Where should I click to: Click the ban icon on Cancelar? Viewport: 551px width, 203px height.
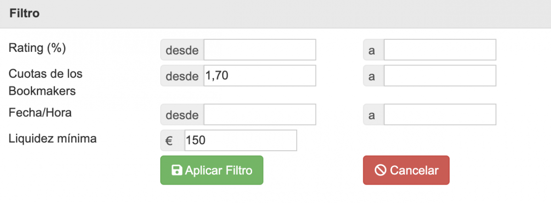coord(380,170)
